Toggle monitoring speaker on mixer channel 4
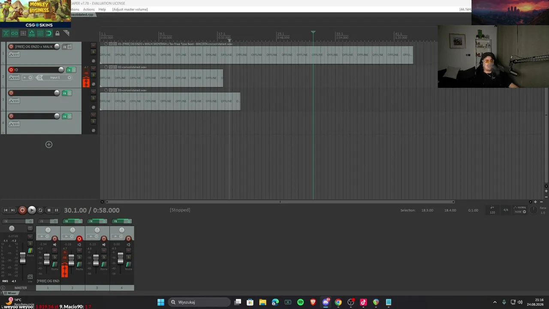This screenshot has width=549, height=309. [128, 245]
